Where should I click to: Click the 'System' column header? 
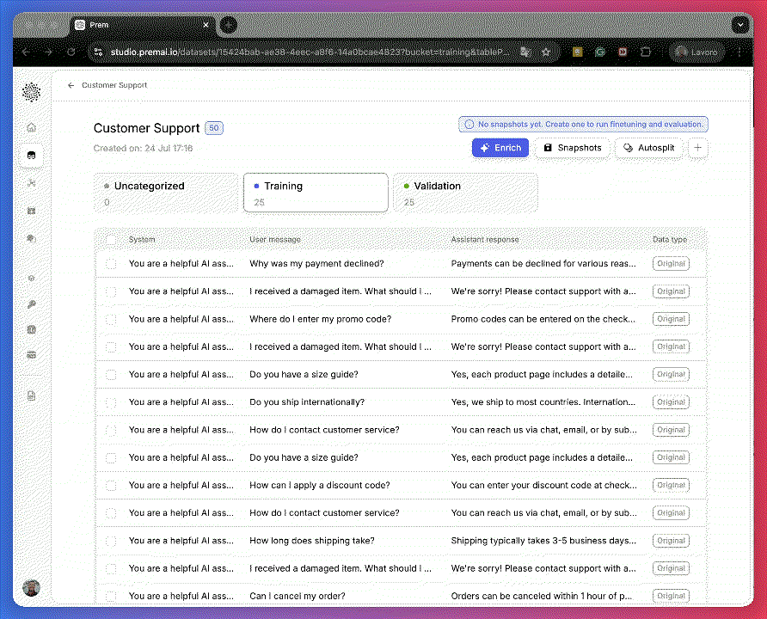tap(142, 240)
